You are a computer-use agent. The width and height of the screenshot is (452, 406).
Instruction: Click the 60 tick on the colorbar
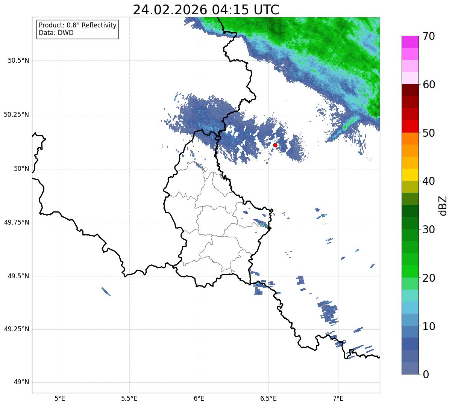429,85
